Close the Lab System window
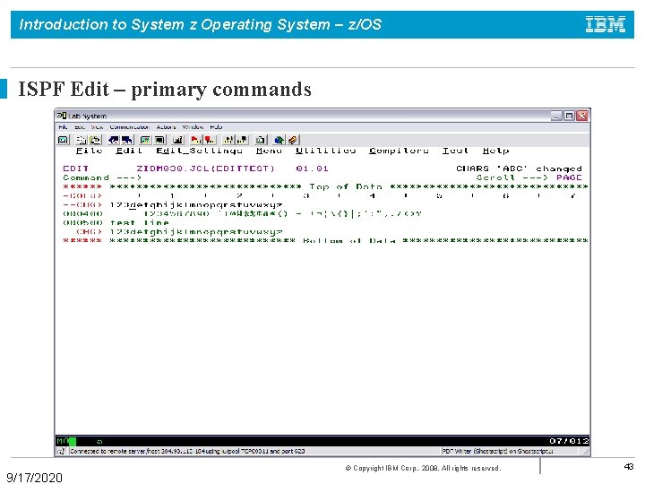 click(x=581, y=116)
